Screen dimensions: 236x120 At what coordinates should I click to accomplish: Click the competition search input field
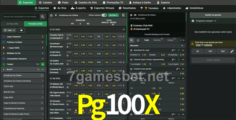20,17
